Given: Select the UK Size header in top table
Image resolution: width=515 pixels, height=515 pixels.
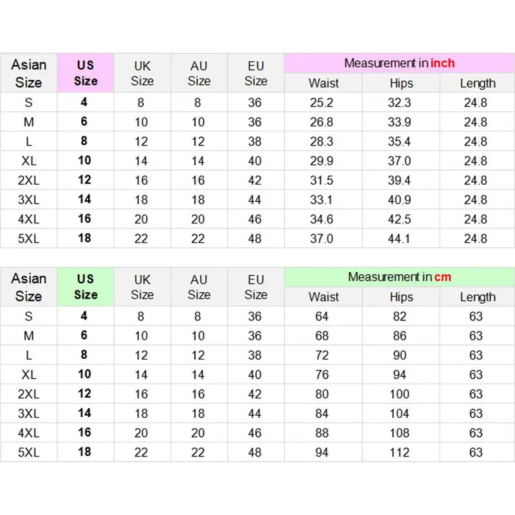Looking at the screenshot, I should (x=142, y=73).
